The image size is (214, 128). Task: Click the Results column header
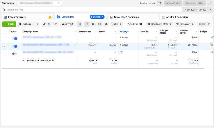[145, 32]
